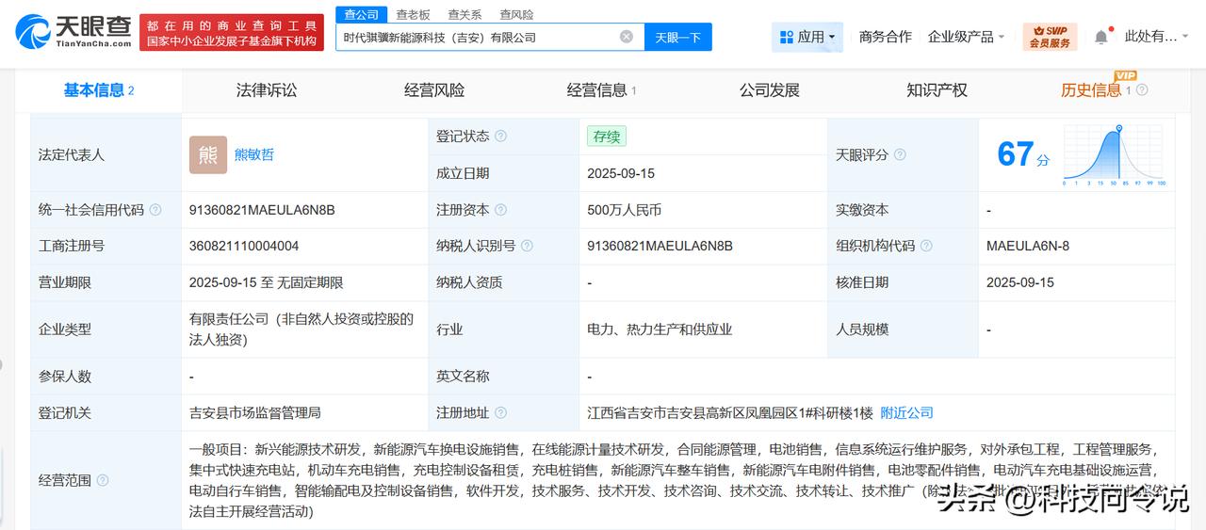The width and height of the screenshot is (1206, 530).
Task: Switch to 查公司 search tab
Action: tap(361, 14)
